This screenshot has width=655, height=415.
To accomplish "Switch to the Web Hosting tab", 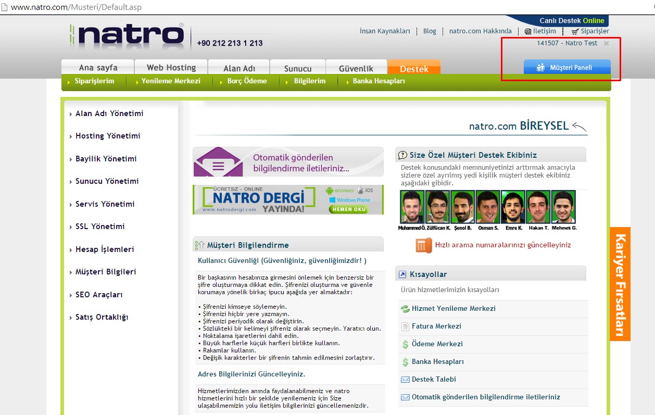I will coord(171,68).
